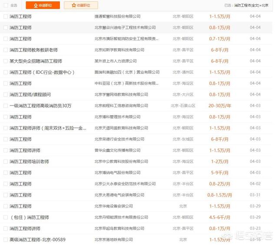Click the 1-2万/月 salary value
The height and width of the screenshot is (245, 278).
220,162
